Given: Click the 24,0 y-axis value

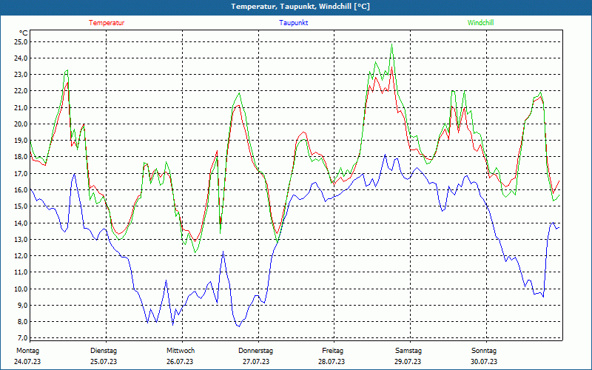Looking at the screenshot, I should [x=21, y=58].
